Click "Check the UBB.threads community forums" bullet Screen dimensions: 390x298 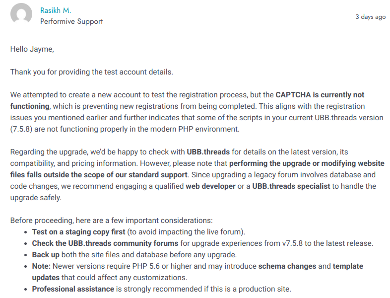pos(105,243)
